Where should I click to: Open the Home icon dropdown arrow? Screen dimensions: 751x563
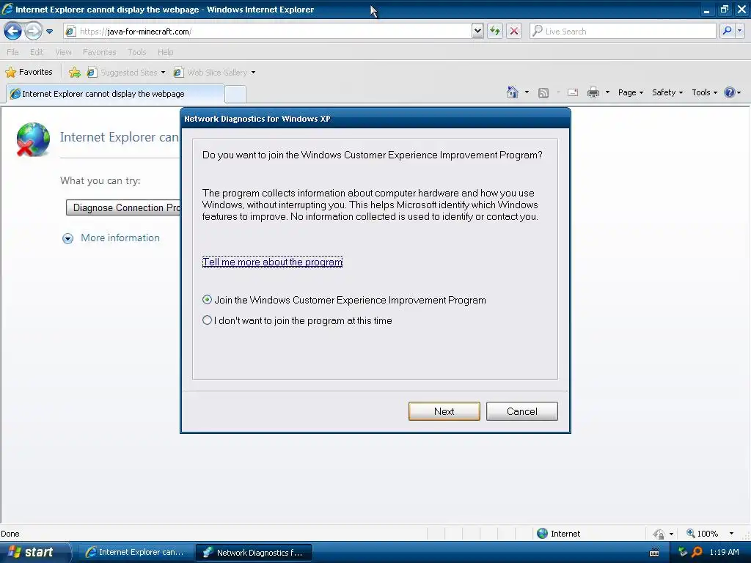527,92
